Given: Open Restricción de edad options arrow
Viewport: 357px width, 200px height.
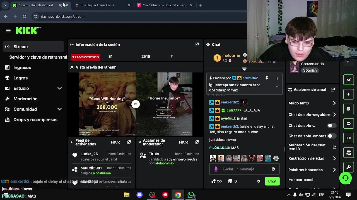Looking at the screenshot, I should 334,158.
